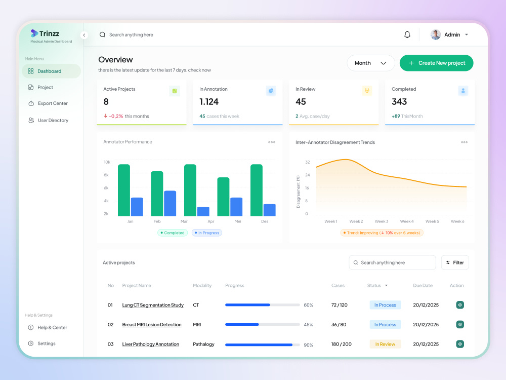506x380 pixels.
Task: Collapse the sidebar with the chevron button
Action: (84, 35)
